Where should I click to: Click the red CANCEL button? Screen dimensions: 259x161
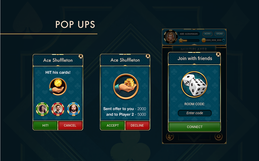(70, 126)
